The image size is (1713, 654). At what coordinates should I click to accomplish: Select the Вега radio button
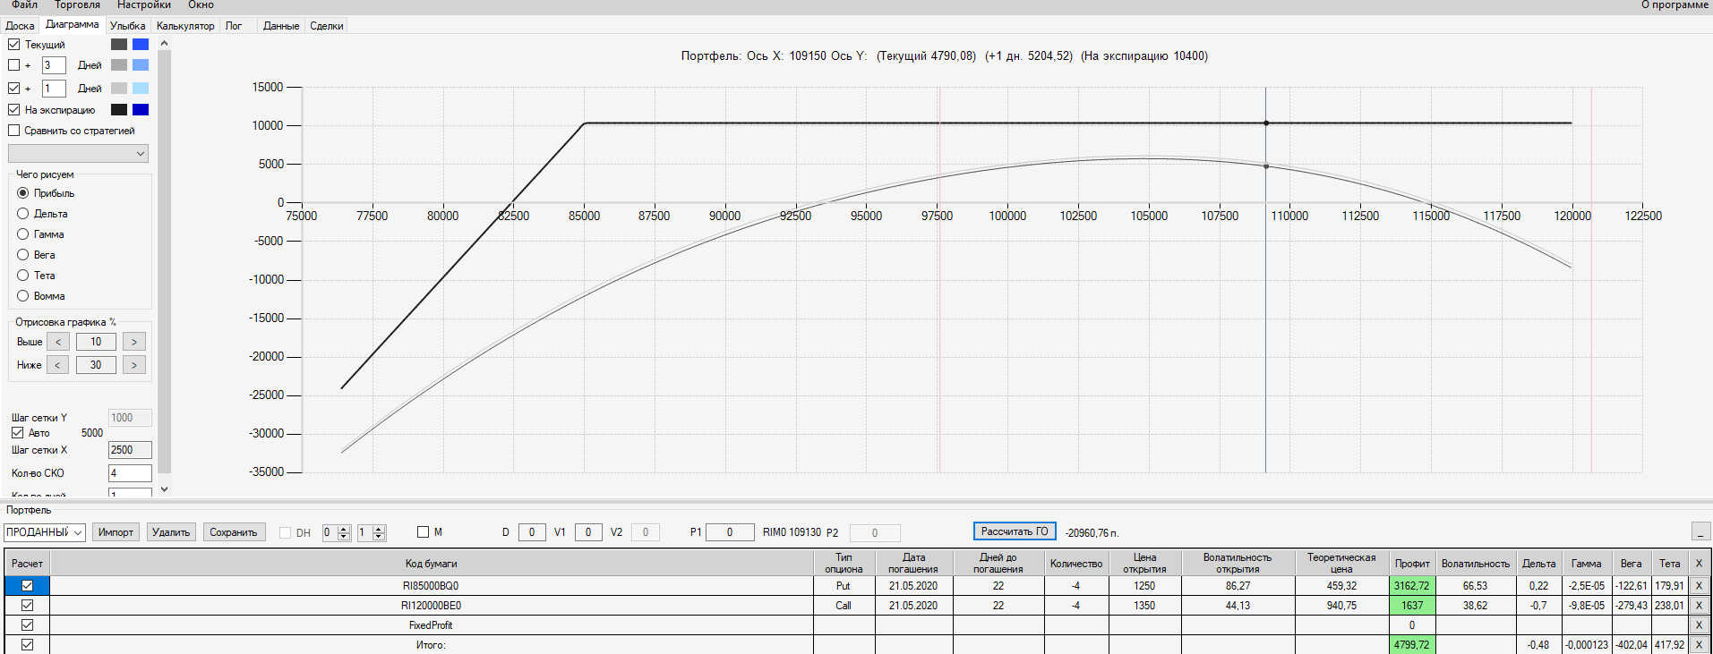point(23,255)
